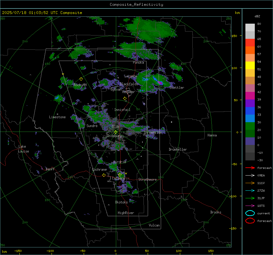Image resolution: width=273 pixels, height=255 pixels.
Task: Click the '2025/07/18 01:03:52 UTC Composite' timestamp
Action: click(x=42, y=13)
